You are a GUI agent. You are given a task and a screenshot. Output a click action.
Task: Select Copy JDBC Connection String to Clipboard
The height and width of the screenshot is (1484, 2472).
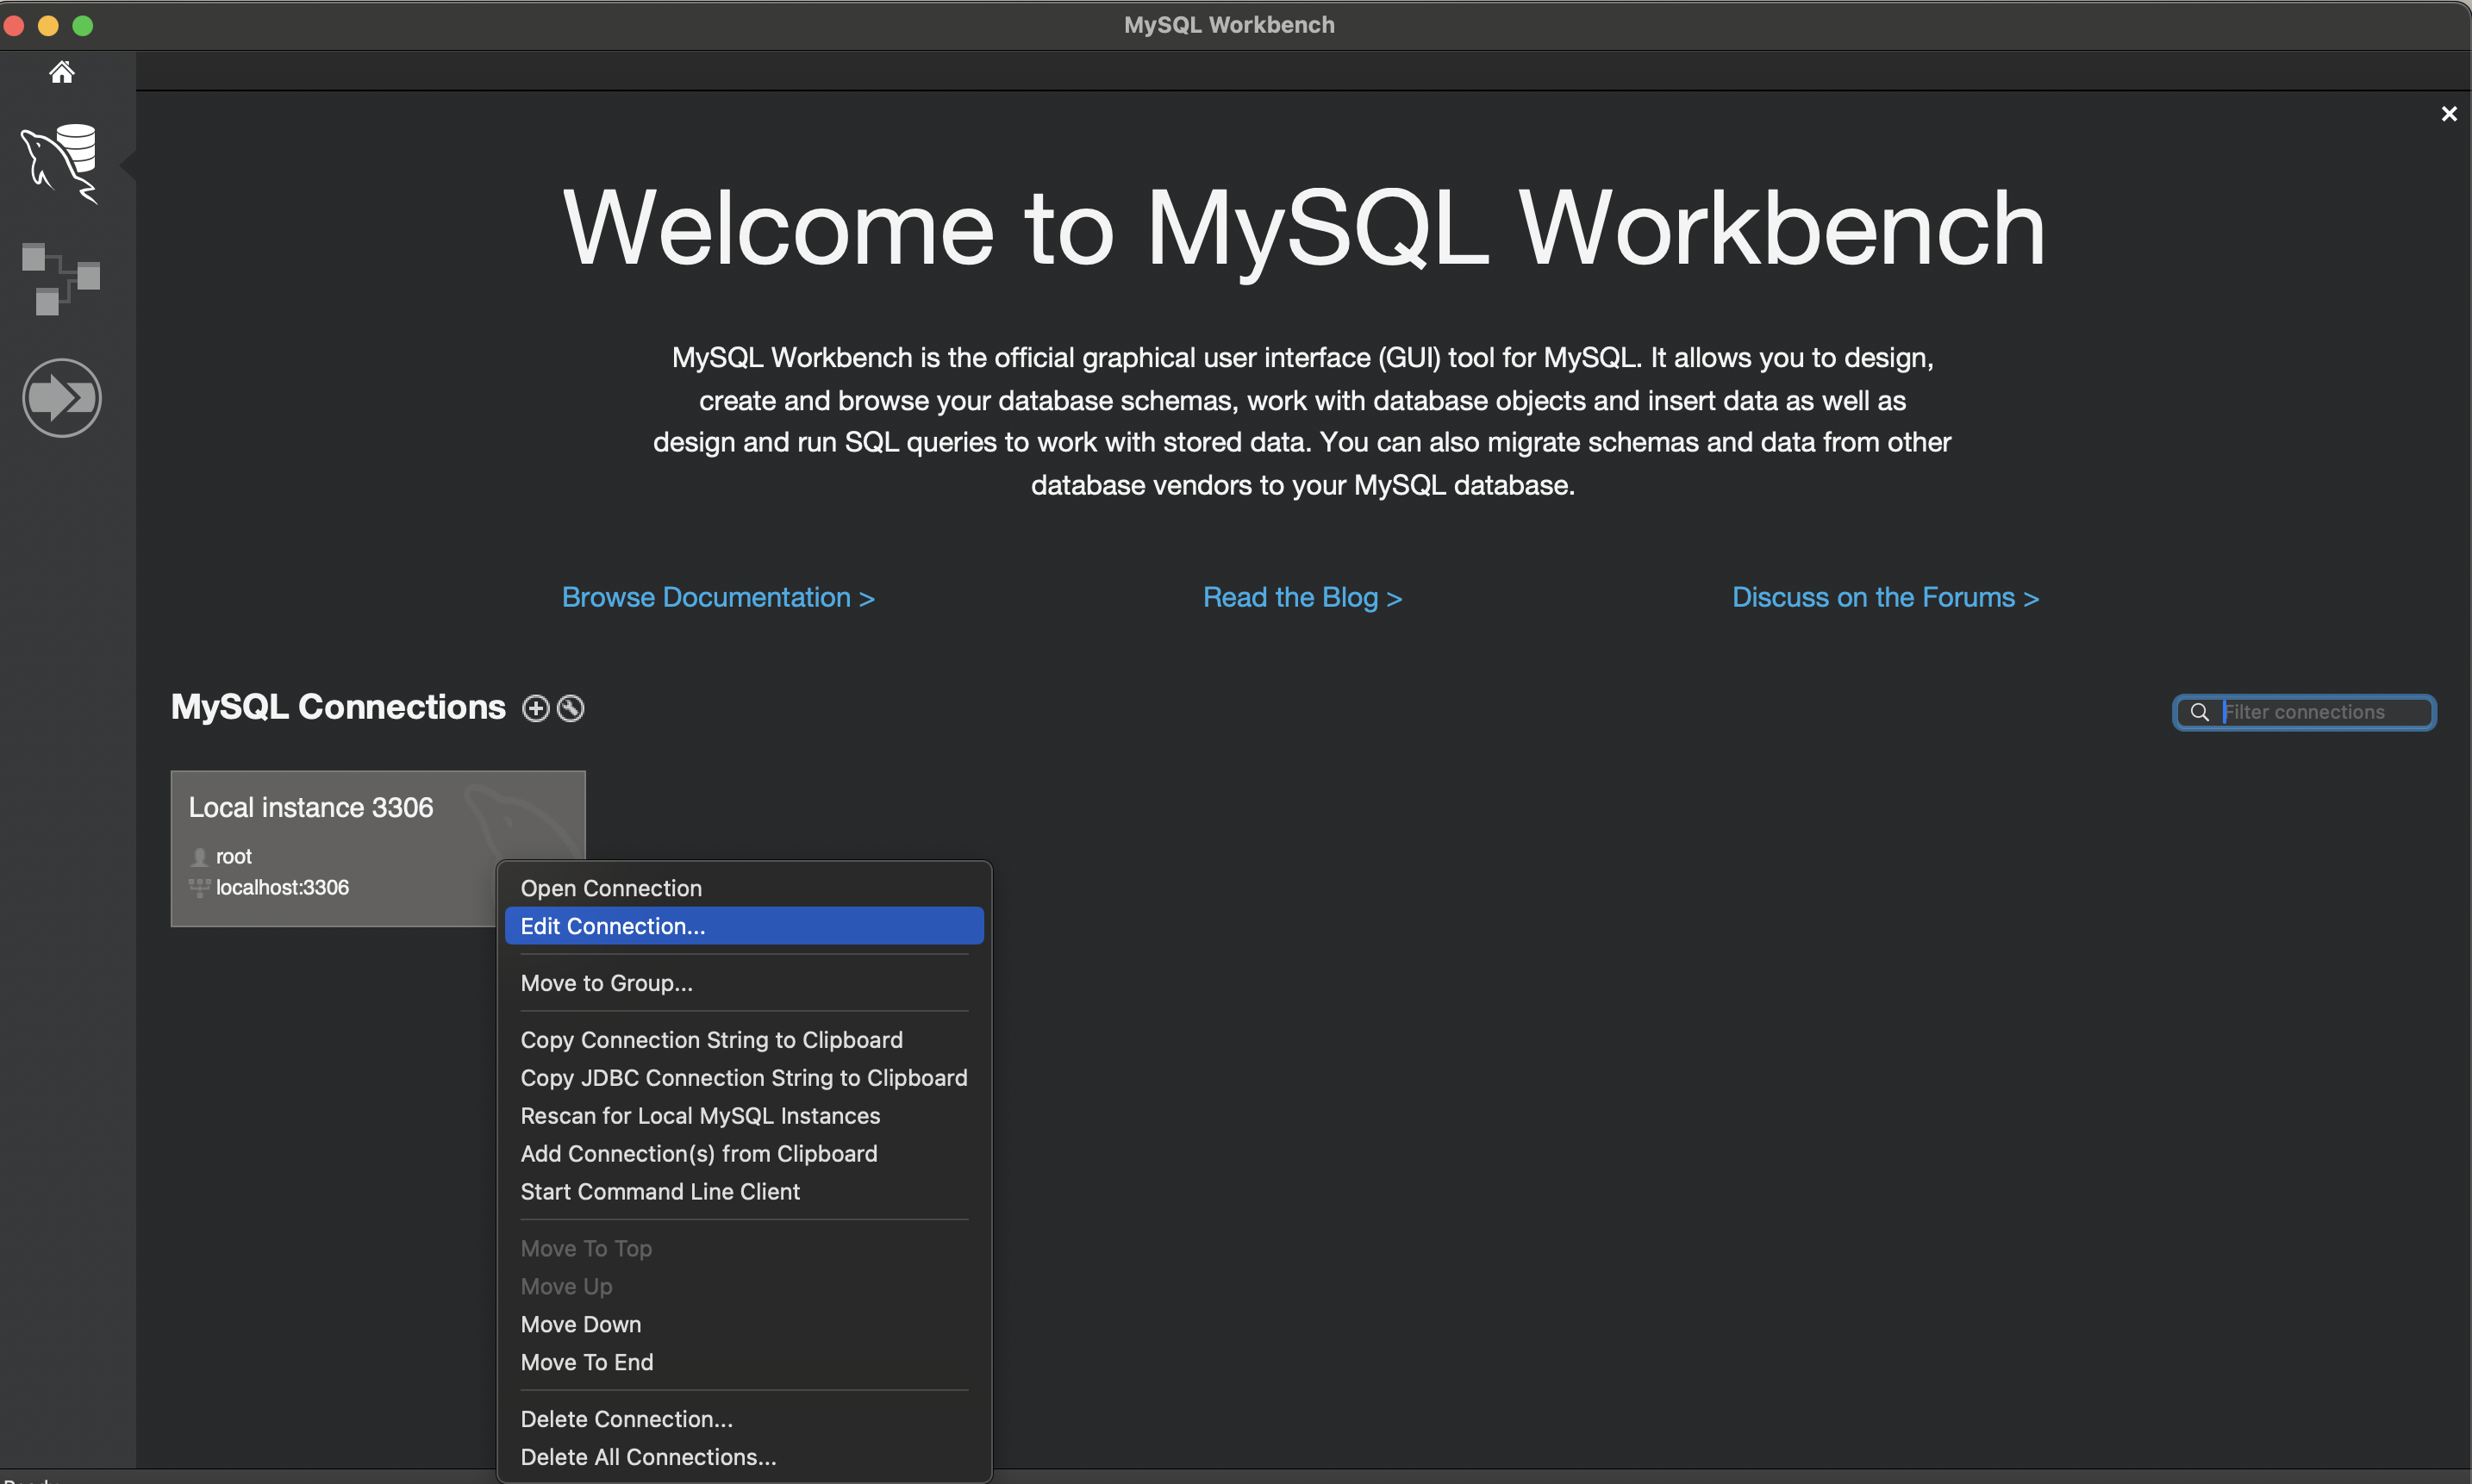click(x=744, y=1078)
